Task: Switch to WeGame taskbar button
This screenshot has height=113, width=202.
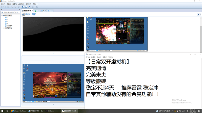Action: pyautogui.click(x=52, y=111)
